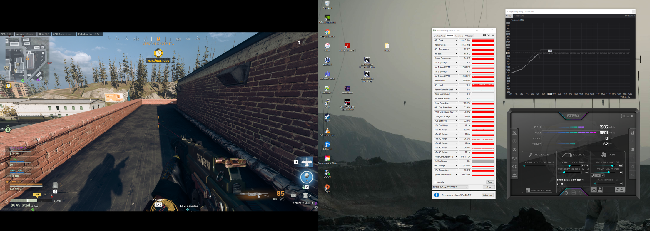The height and width of the screenshot is (231, 650).
Task: Open the KeePass 2 desktop shortcut
Action: point(327,61)
